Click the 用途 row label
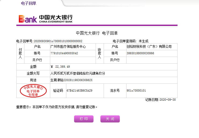The width and height of the screenshot is (199, 138). (33, 80)
